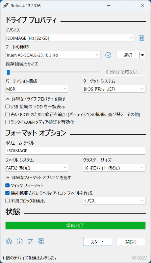The image size is (151, 263).
Task: Click the save-to-disk-image floppy icon
Action: pos(141,38)
